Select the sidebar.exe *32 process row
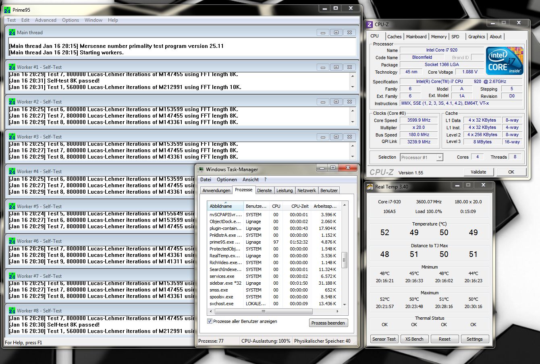This screenshot has height=364, width=540. [x=274, y=283]
